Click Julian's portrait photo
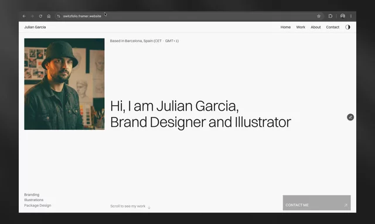The height and width of the screenshot is (224, 375). pyautogui.click(x=64, y=84)
